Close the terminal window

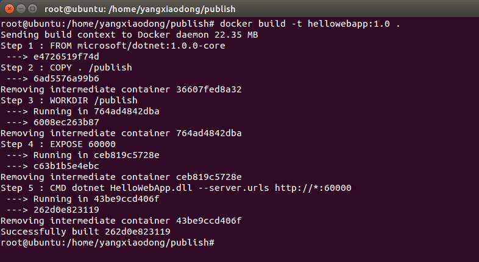(10, 9)
